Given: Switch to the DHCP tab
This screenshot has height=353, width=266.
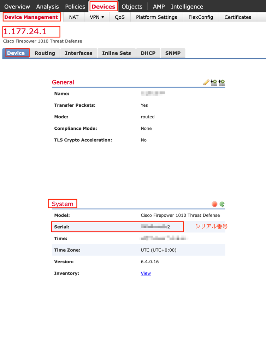Looking at the screenshot, I should tap(148, 53).
